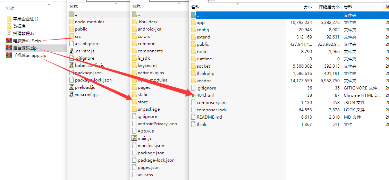Screen dimensions: 389x180
Task: Select the think file name
Action: pos(202,124)
